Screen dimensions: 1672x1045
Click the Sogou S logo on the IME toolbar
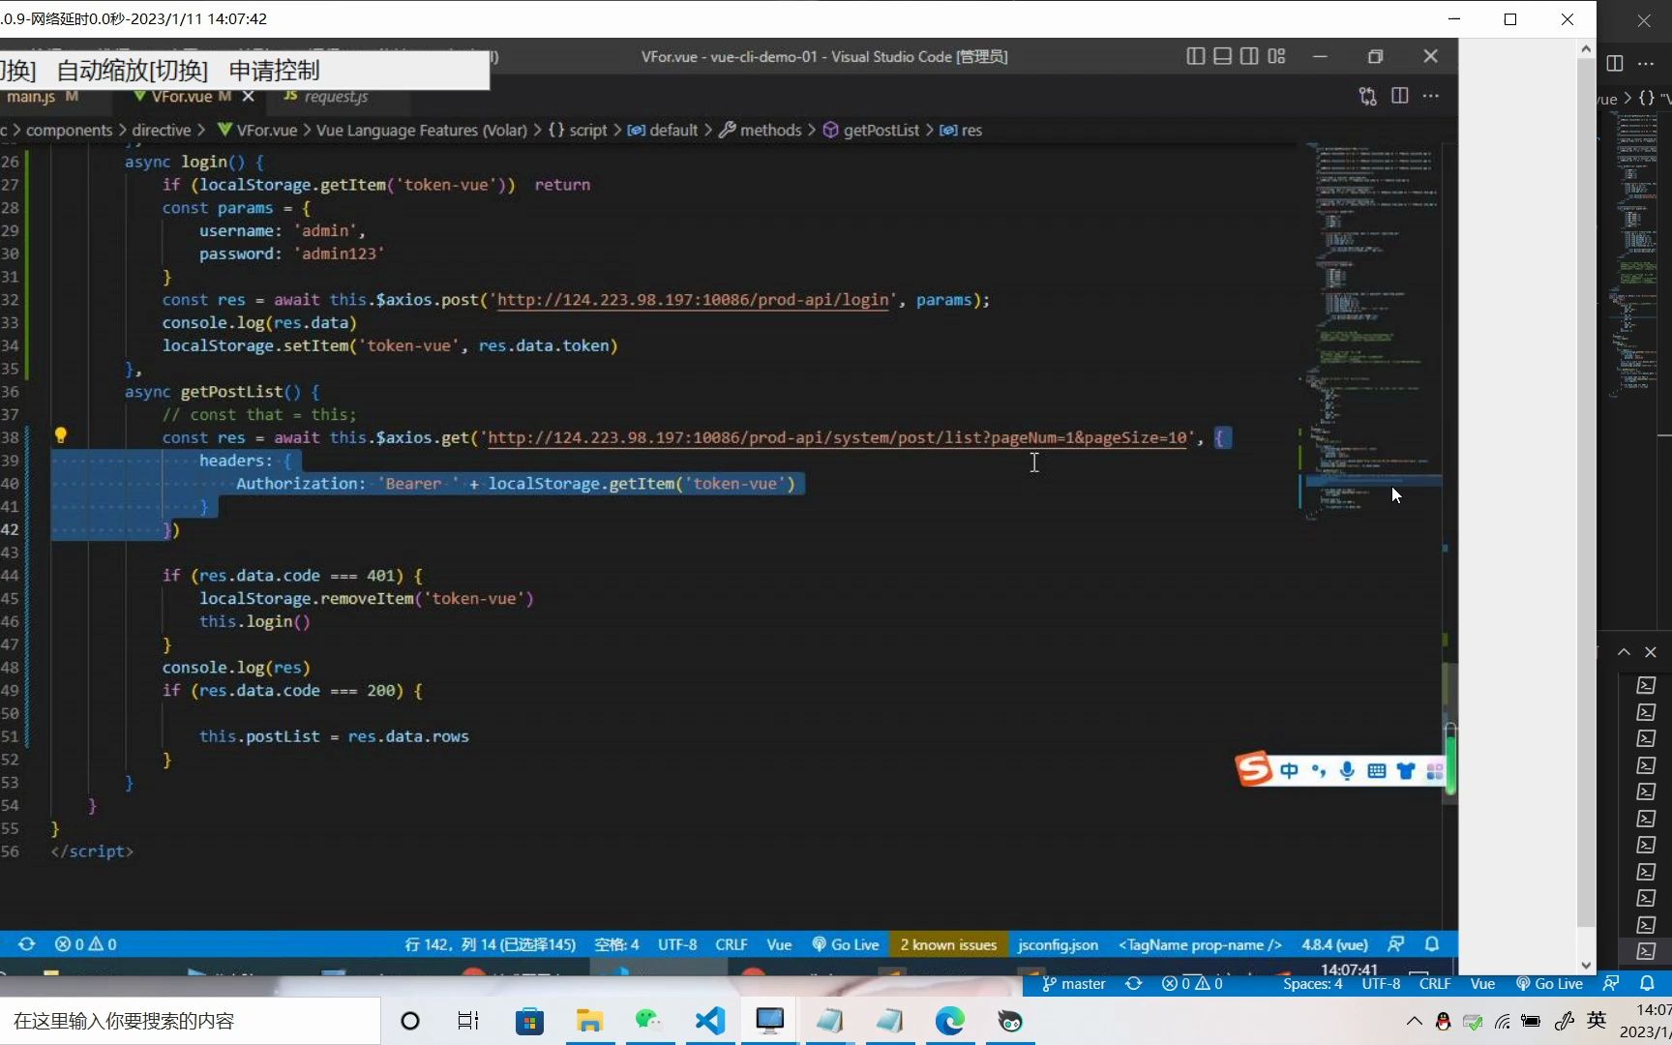point(1254,770)
